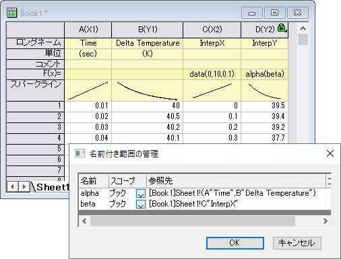Click the (K) units cell
Viewport: 341px width, 259px height.
click(x=148, y=54)
